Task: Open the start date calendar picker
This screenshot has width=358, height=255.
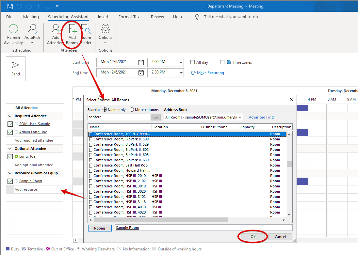Action: coord(141,62)
